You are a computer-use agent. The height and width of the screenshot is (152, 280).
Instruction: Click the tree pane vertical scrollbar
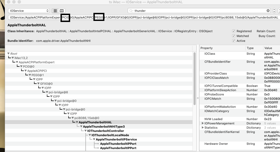pos(195,79)
